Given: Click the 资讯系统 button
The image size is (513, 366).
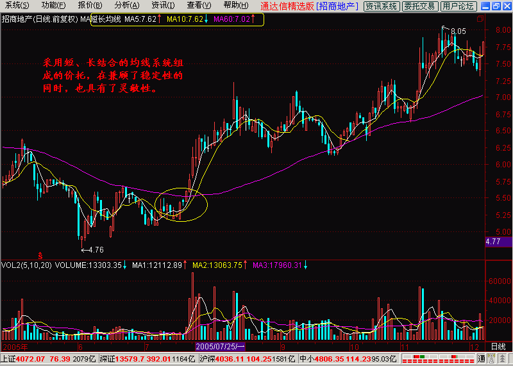Looking at the screenshot, I should point(381,6).
